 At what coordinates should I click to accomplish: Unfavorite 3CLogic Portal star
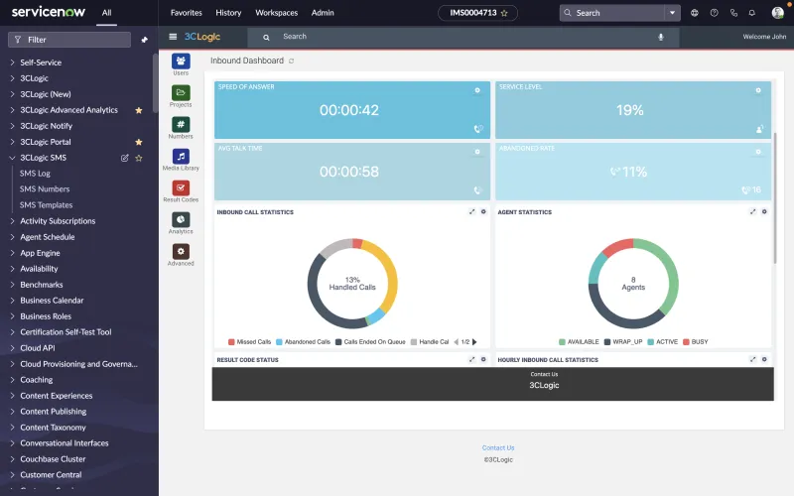pos(139,142)
